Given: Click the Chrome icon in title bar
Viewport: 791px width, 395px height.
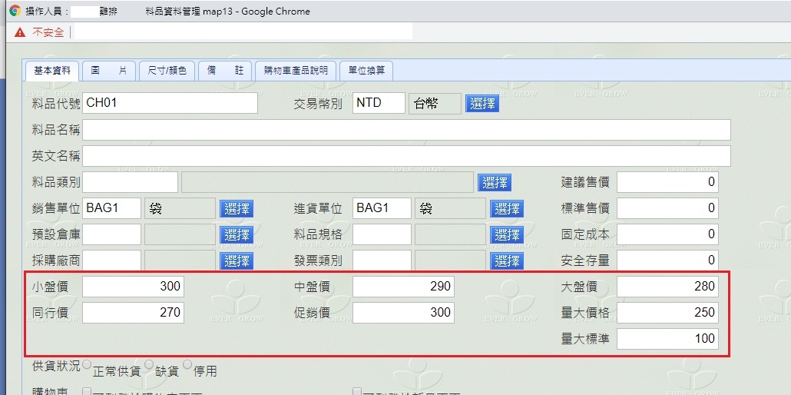Looking at the screenshot, I should pos(14,12).
